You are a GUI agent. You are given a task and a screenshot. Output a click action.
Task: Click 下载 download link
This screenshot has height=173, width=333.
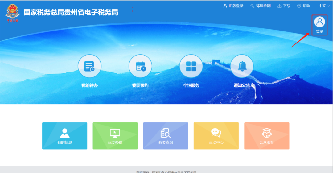284,6
